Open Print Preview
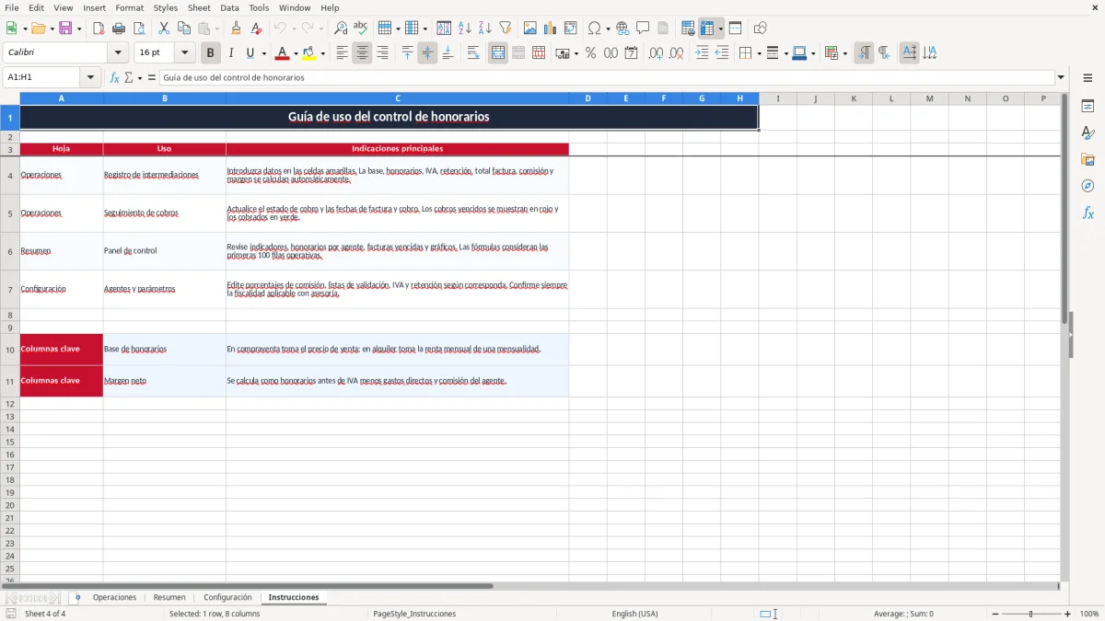1105x621 pixels. click(139, 29)
